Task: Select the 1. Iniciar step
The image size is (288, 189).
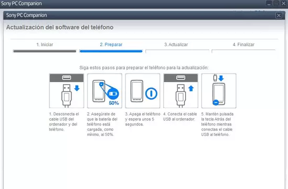Action: pos(45,45)
